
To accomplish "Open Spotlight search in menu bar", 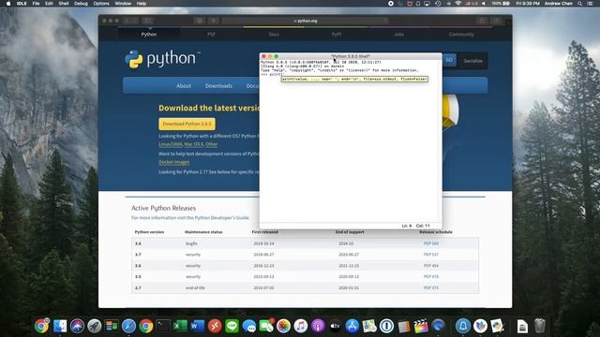I will tap(580, 4).
